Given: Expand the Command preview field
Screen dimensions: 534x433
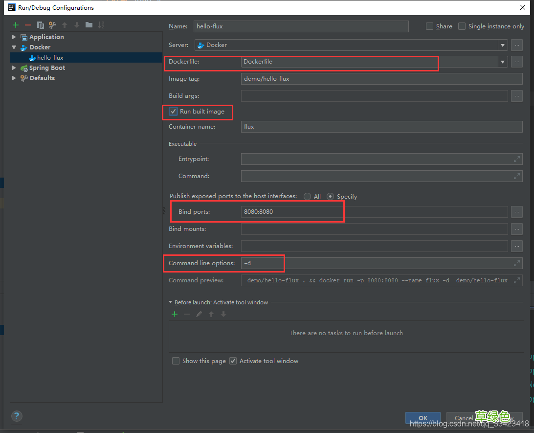Looking at the screenshot, I should point(516,280).
